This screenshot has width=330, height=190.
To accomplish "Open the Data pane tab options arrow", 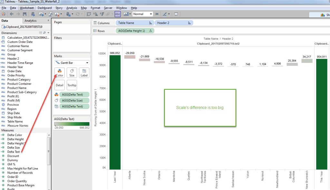I will 48,20.
